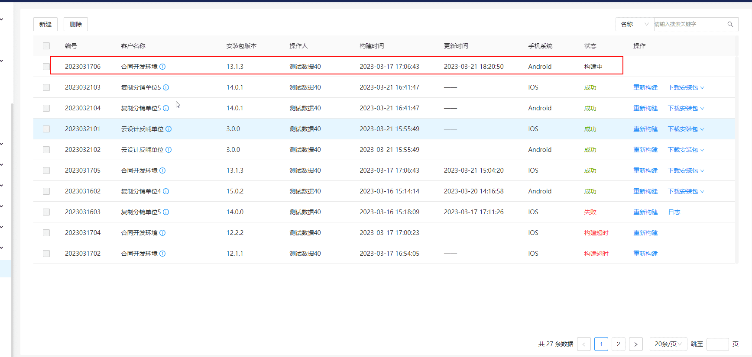
Task: Toggle the select-all header checkbox
Action: 46,46
